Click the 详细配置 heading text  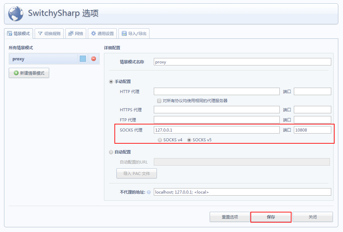tap(112, 48)
